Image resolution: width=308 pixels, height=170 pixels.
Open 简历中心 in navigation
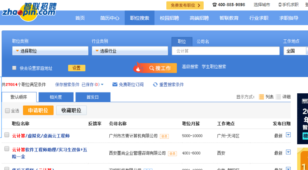pos(110,18)
